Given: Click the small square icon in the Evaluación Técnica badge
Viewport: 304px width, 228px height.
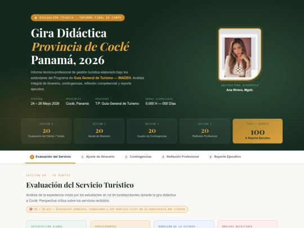Looking at the screenshot, I should (x=35, y=18).
